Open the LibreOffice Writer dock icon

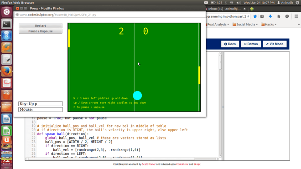(x=6, y=119)
